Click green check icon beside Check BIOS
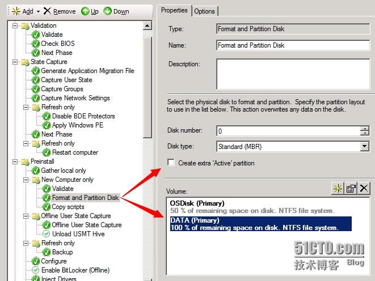This screenshot has width=375, height=281. click(x=36, y=44)
